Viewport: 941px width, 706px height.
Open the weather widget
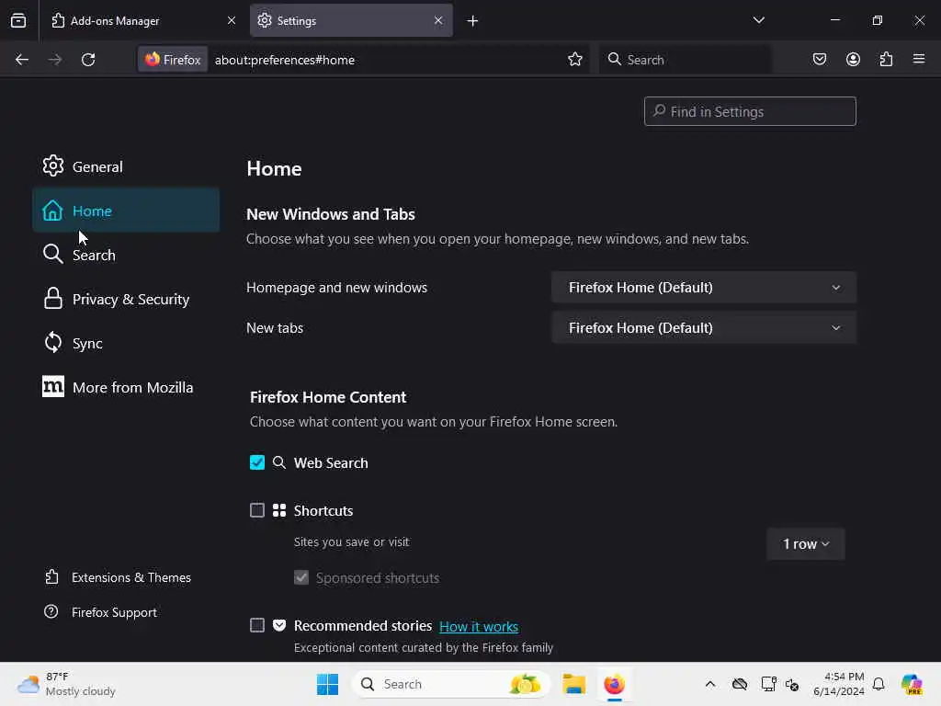pyautogui.click(x=66, y=684)
